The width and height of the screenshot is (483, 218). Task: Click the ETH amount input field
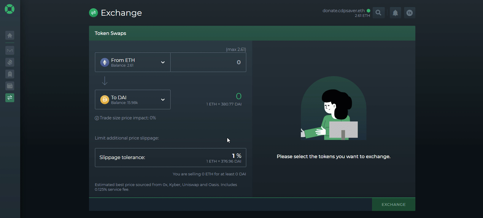click(x=208, y=62)
